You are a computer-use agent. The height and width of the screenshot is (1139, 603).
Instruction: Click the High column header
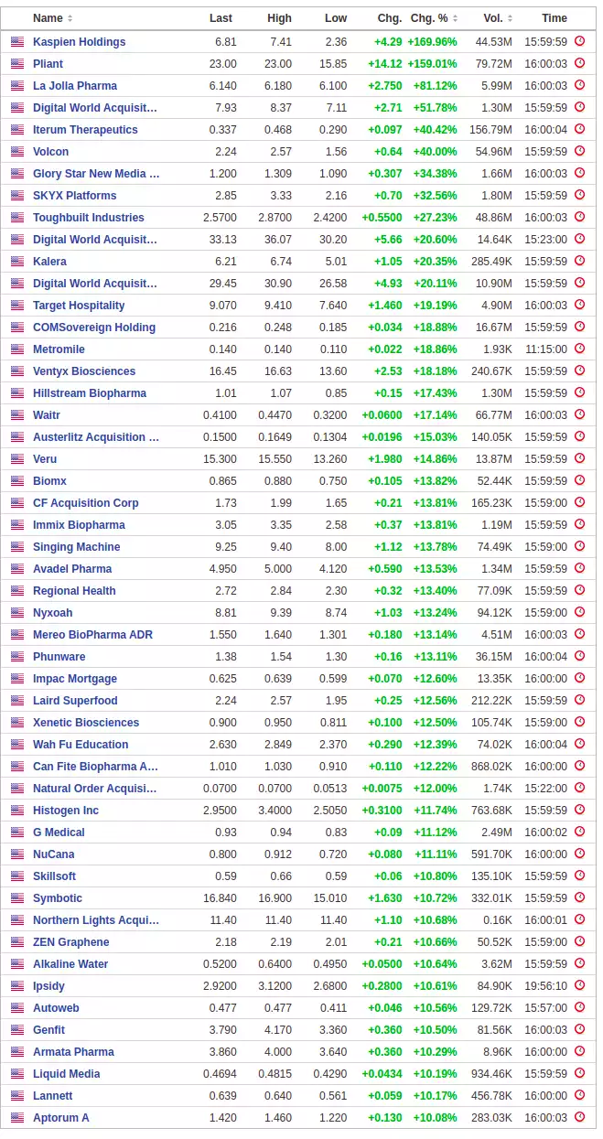(x=279, y=18)
